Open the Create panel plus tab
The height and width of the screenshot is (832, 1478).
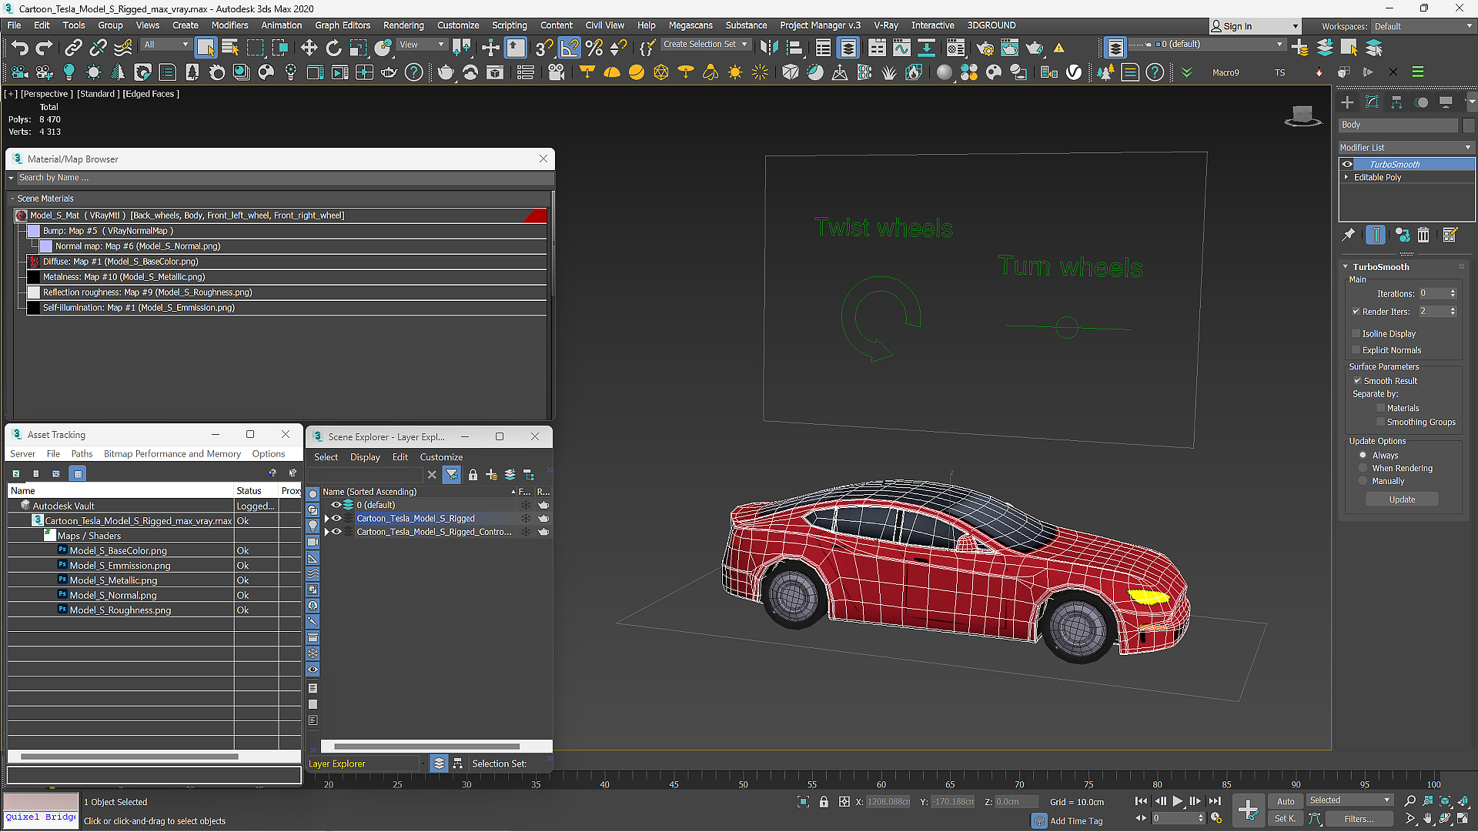(x=1347, y=102)
